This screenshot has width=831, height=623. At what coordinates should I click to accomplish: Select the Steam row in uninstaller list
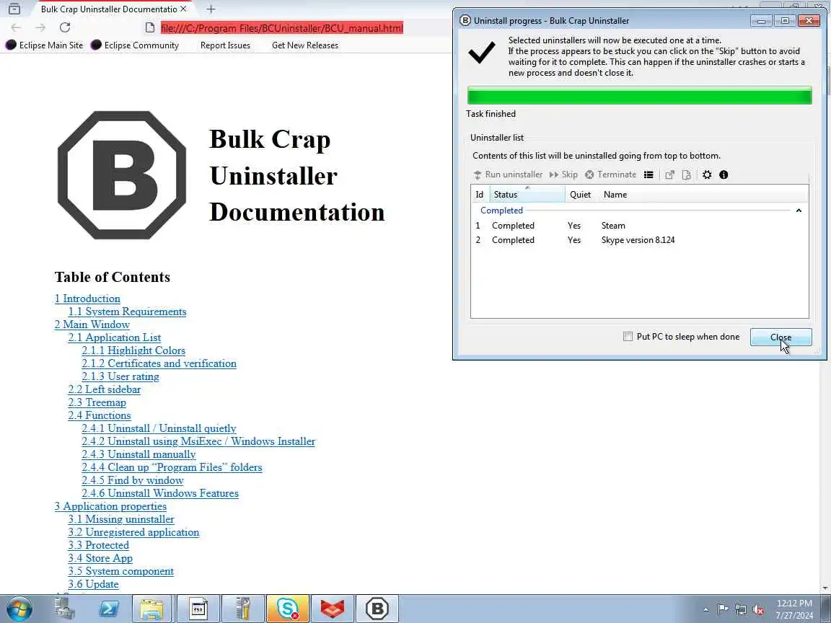640,226
